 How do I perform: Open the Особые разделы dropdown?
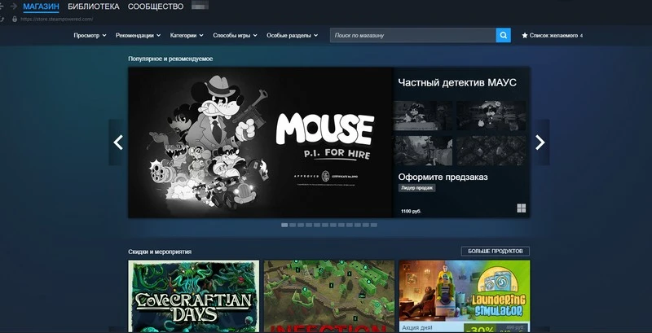(293, 36)
